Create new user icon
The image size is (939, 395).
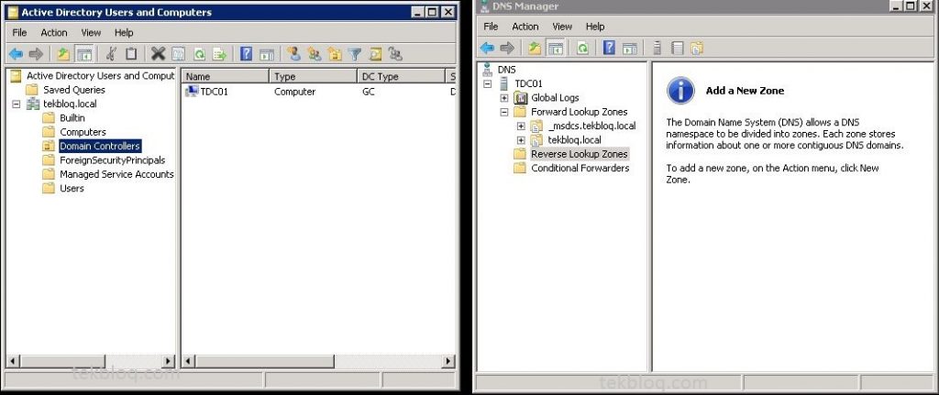[x=293, y=54]
